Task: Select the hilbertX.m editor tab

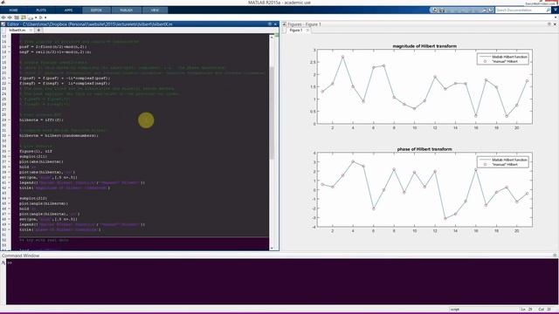Action: [x=17, y=31]
